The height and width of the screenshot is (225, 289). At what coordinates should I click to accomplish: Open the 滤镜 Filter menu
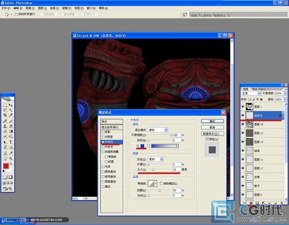67,8
